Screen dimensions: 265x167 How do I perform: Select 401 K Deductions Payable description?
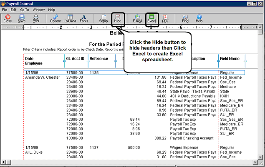tap(193, 96)
